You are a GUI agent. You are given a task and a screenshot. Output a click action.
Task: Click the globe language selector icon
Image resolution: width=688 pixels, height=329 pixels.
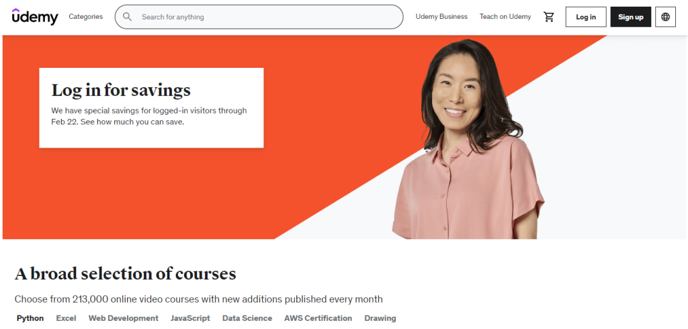pyautogui.click(x=665, y=17)
